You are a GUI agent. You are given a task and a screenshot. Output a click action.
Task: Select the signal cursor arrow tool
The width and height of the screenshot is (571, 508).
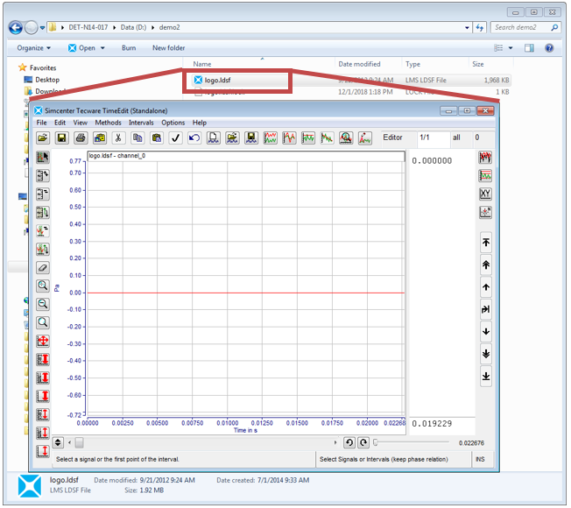tap(43, 158)
